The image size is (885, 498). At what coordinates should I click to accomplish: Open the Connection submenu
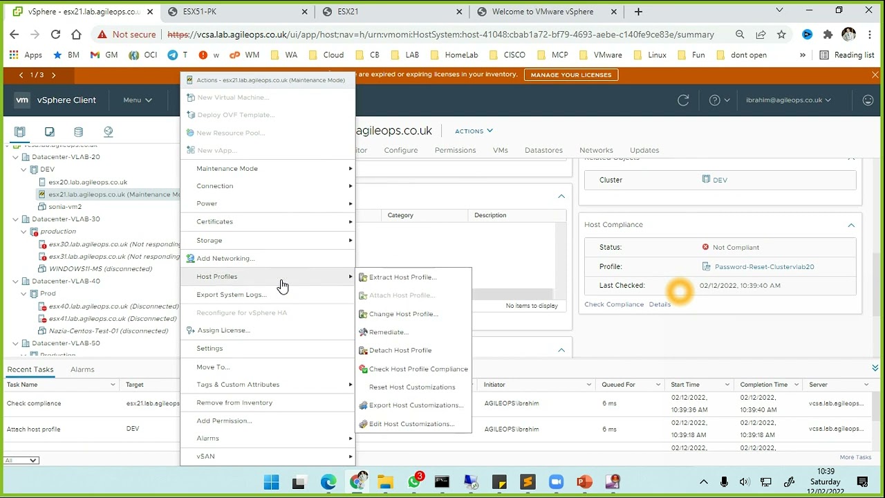268,186
